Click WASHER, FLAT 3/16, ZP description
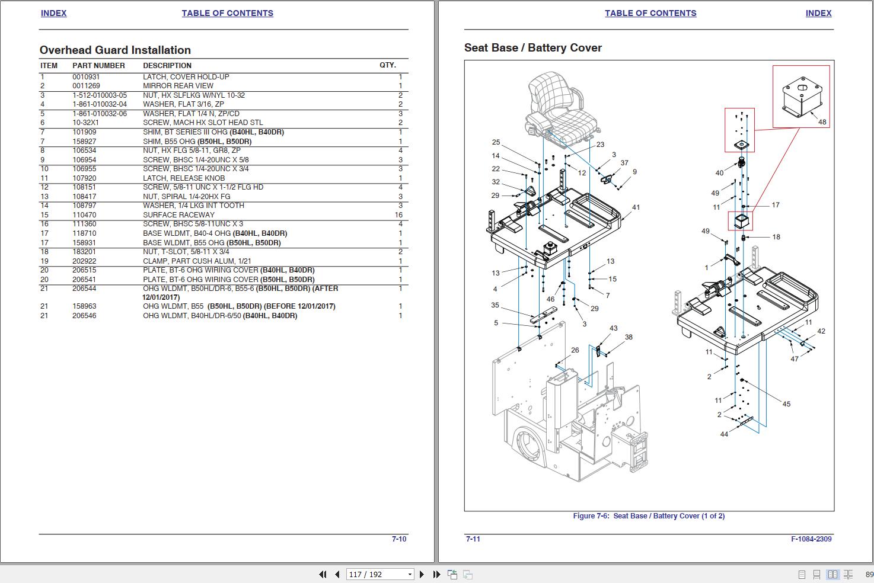The height and width of the screenshot is (583, 874). point(183,104)
